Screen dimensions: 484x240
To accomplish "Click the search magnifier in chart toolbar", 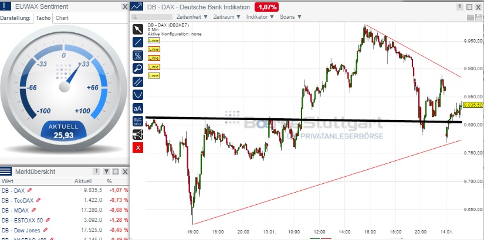I will coord(134,17).
